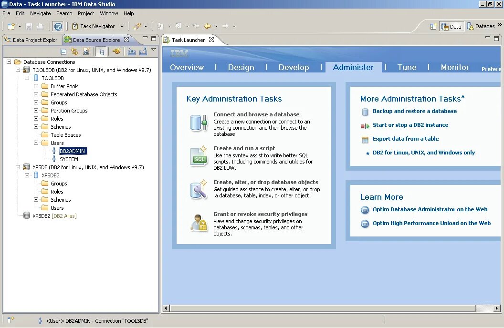Minimize the Task Launcher view
This screenshot has width=504, height=328.
488,38
